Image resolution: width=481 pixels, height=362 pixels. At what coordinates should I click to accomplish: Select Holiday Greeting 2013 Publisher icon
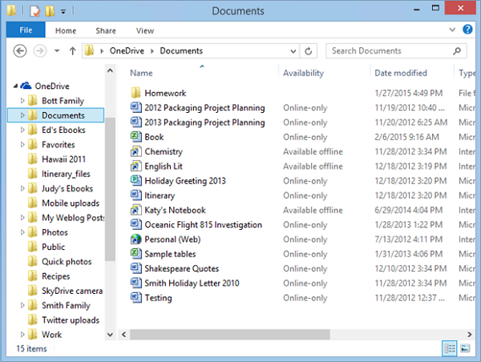[x=135, y=180]
